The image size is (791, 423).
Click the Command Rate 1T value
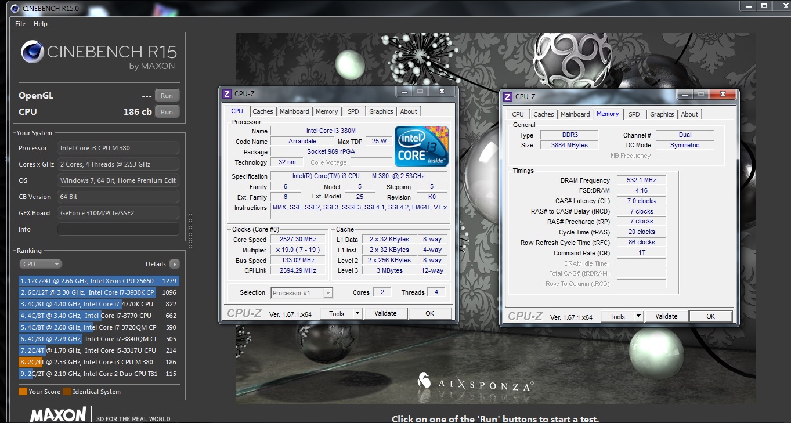pyautogui.click(x=641, y=253)
